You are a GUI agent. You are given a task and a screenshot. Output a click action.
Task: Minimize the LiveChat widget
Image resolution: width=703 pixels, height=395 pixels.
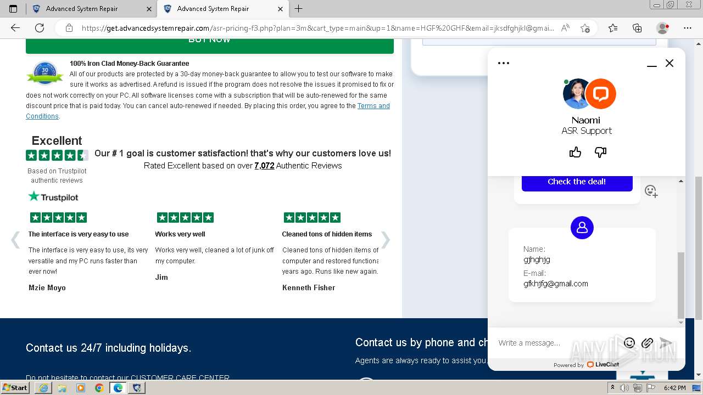tap(652, 64)
